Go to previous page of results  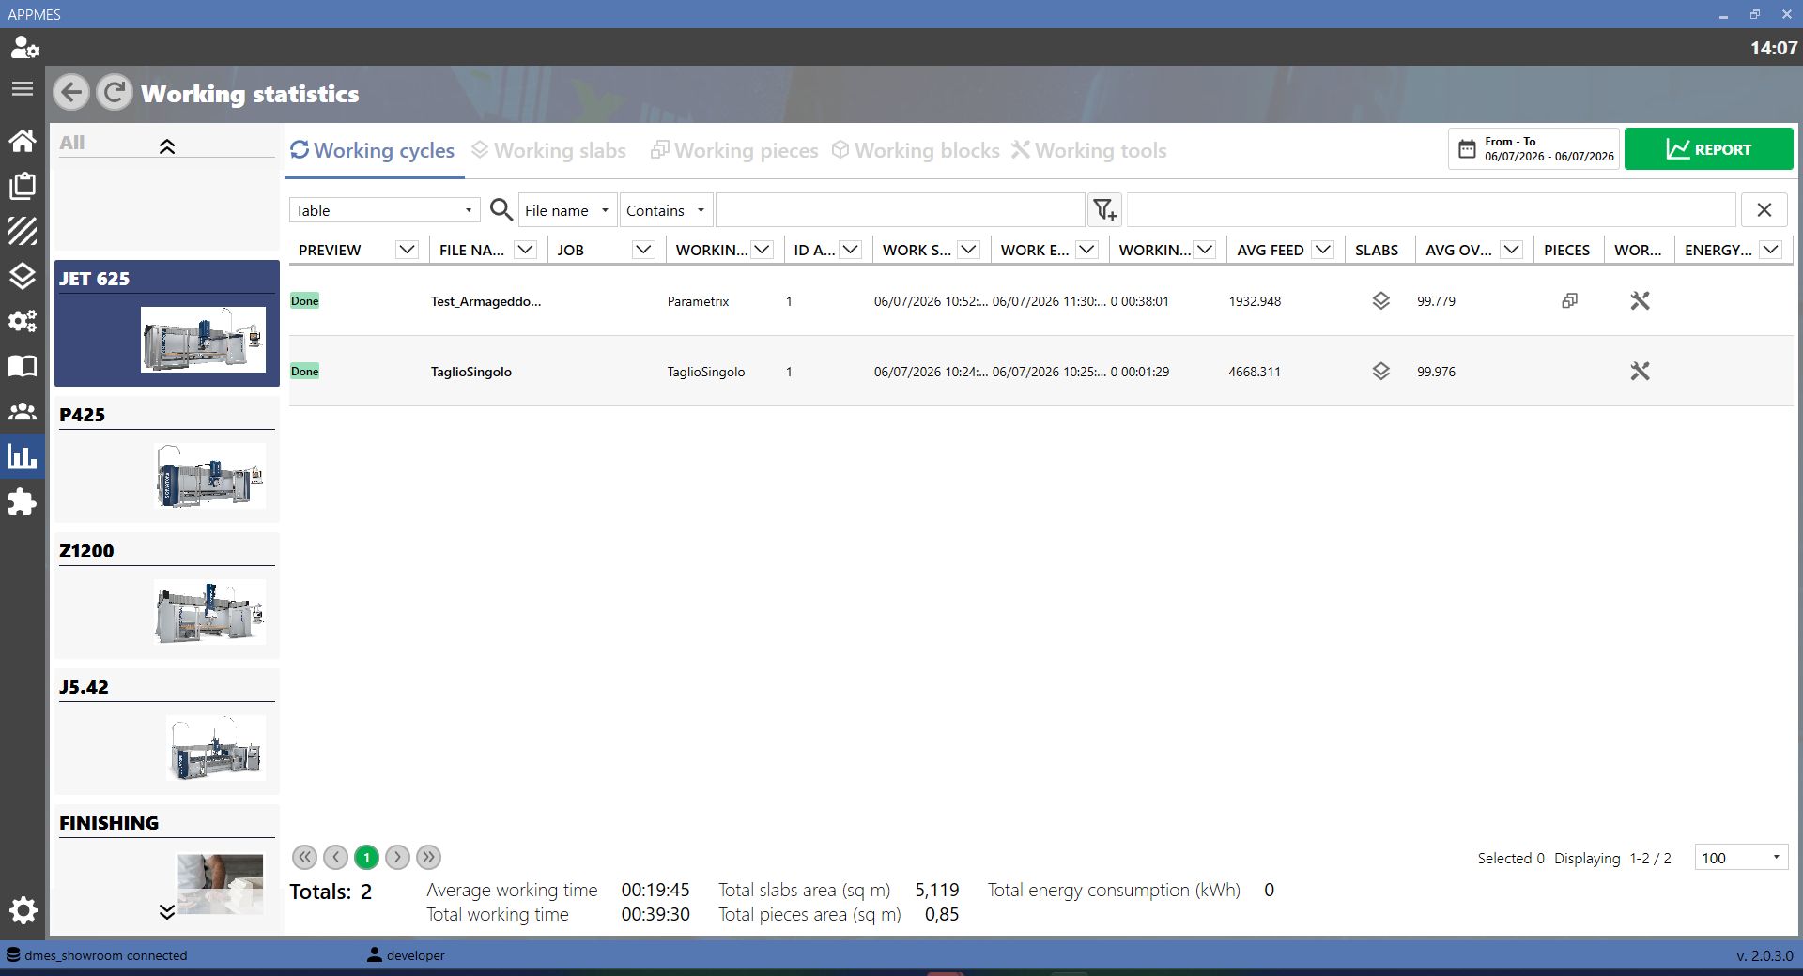point(335,857)
